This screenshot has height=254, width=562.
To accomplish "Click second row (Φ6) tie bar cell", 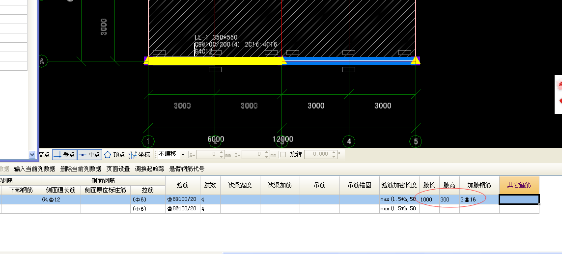I will [x=148, y=209].
